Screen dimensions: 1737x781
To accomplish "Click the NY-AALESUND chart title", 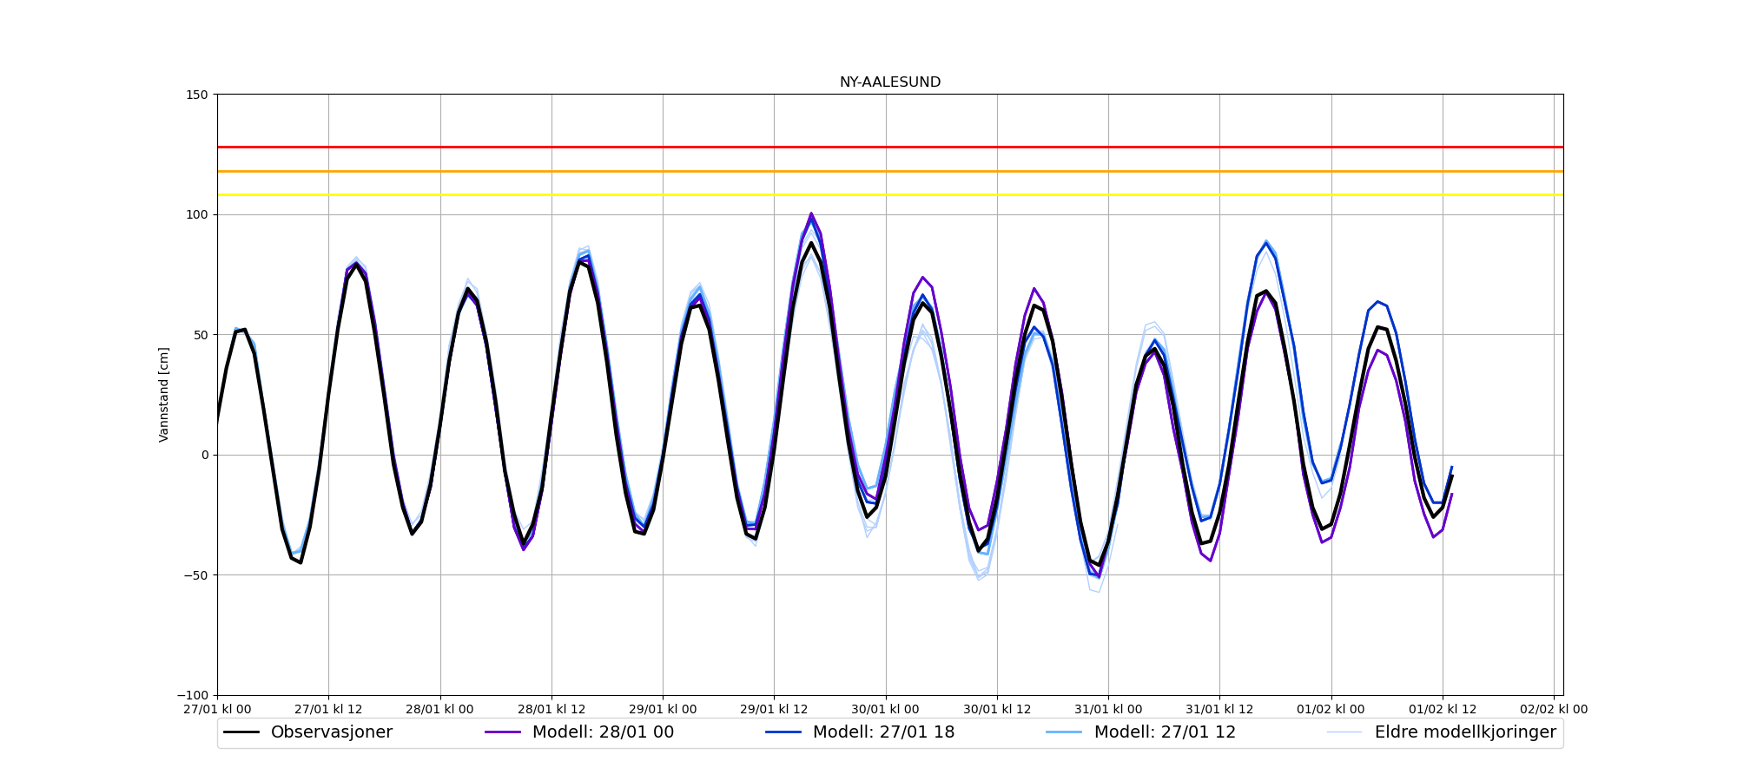I will (x=889, y=82).
